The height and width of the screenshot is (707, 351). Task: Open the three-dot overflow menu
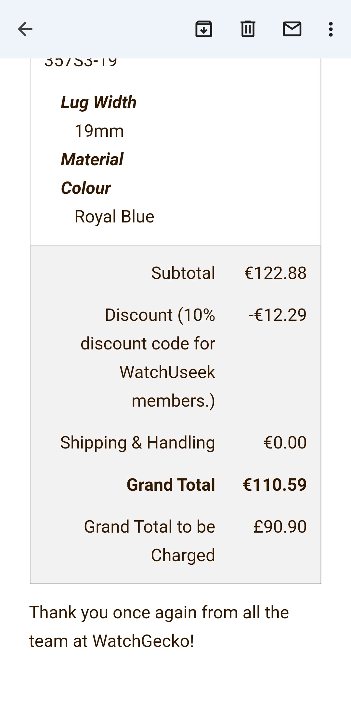331,29
